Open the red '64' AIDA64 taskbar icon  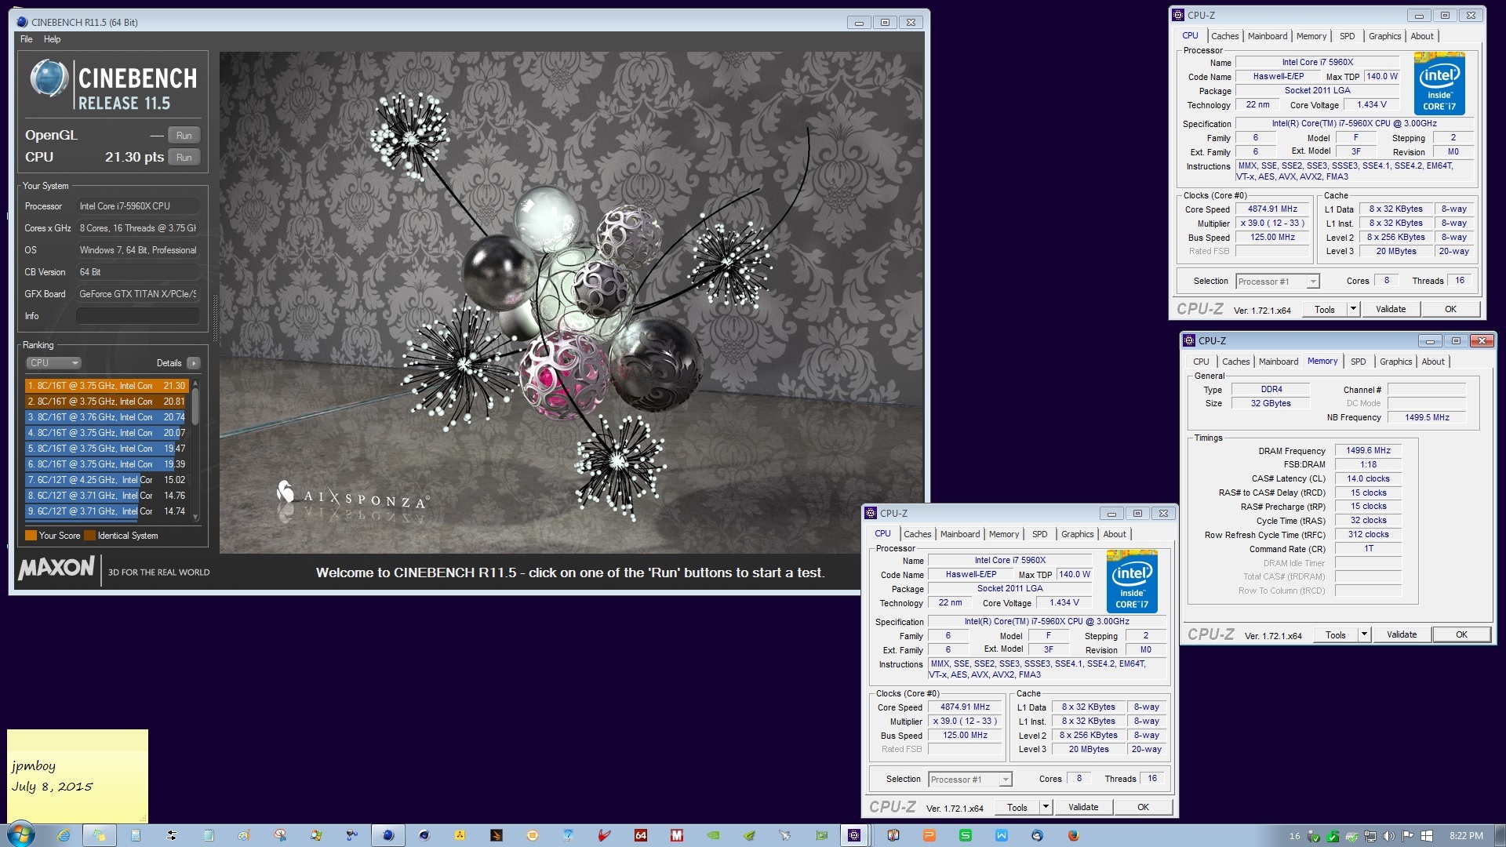click(x=641, y=835)
